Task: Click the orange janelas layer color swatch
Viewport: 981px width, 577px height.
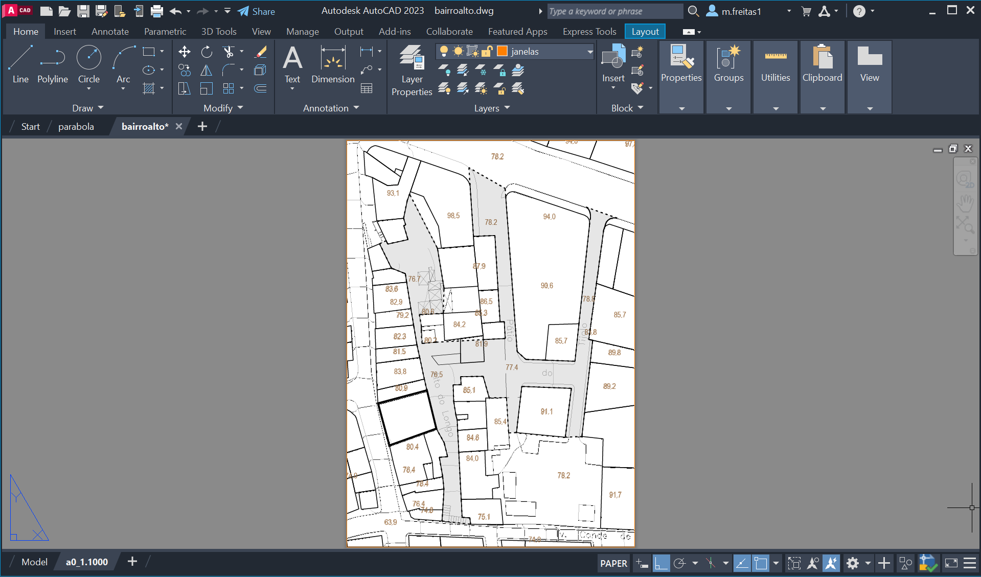Action: (x=503, y=51)
